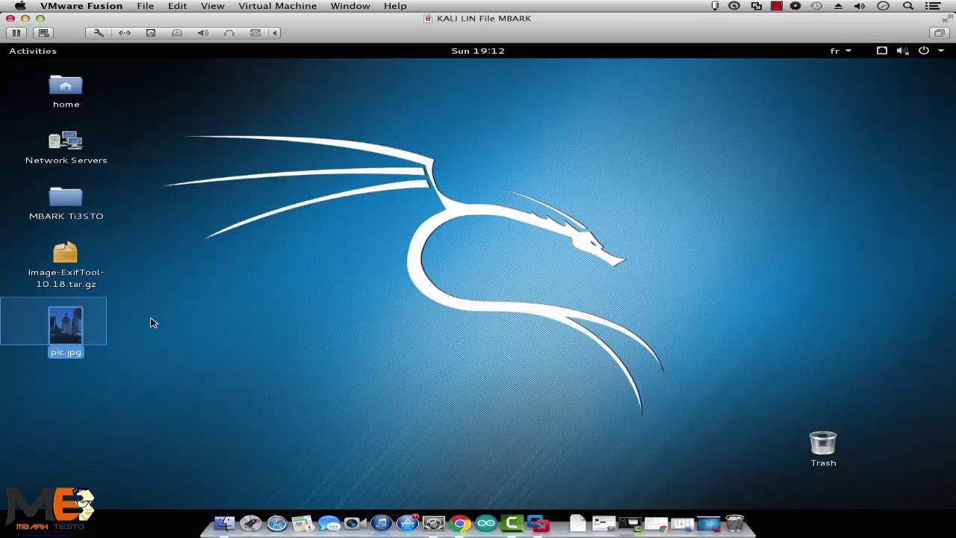Expand the fr keyboard layout dropdown
This screenshot has height=538, width=956.
pyautogui.click(x=840, y=51)
